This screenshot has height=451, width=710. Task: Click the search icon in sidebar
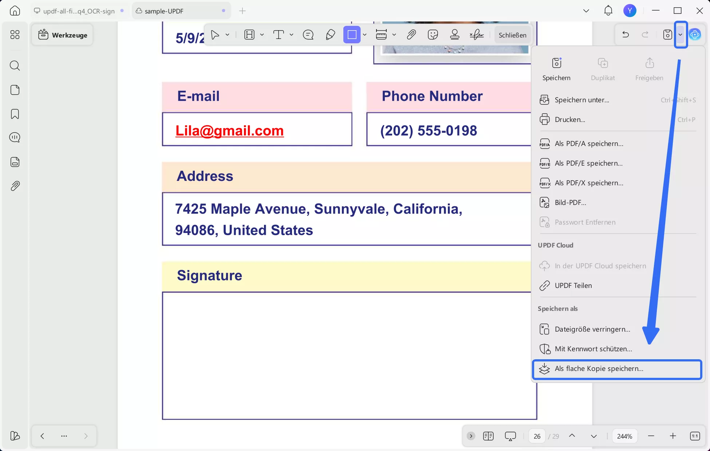tap(15, 66)
